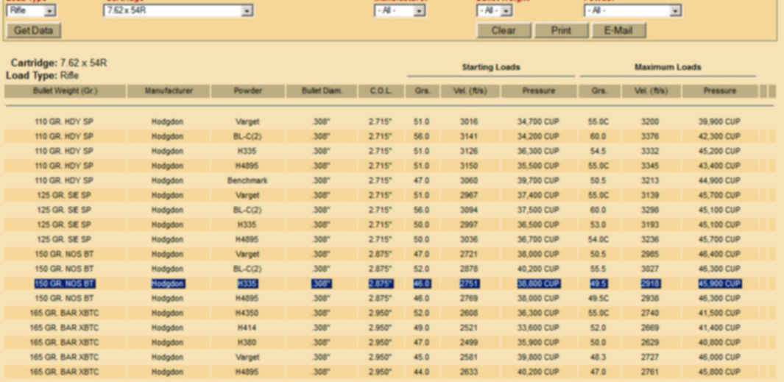
Task: Select the H4350 powder cell
Action: coord(247,314)
